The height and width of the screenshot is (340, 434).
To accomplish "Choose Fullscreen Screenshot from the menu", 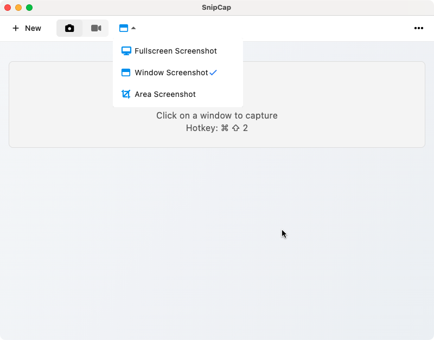I will click(175, 51).
